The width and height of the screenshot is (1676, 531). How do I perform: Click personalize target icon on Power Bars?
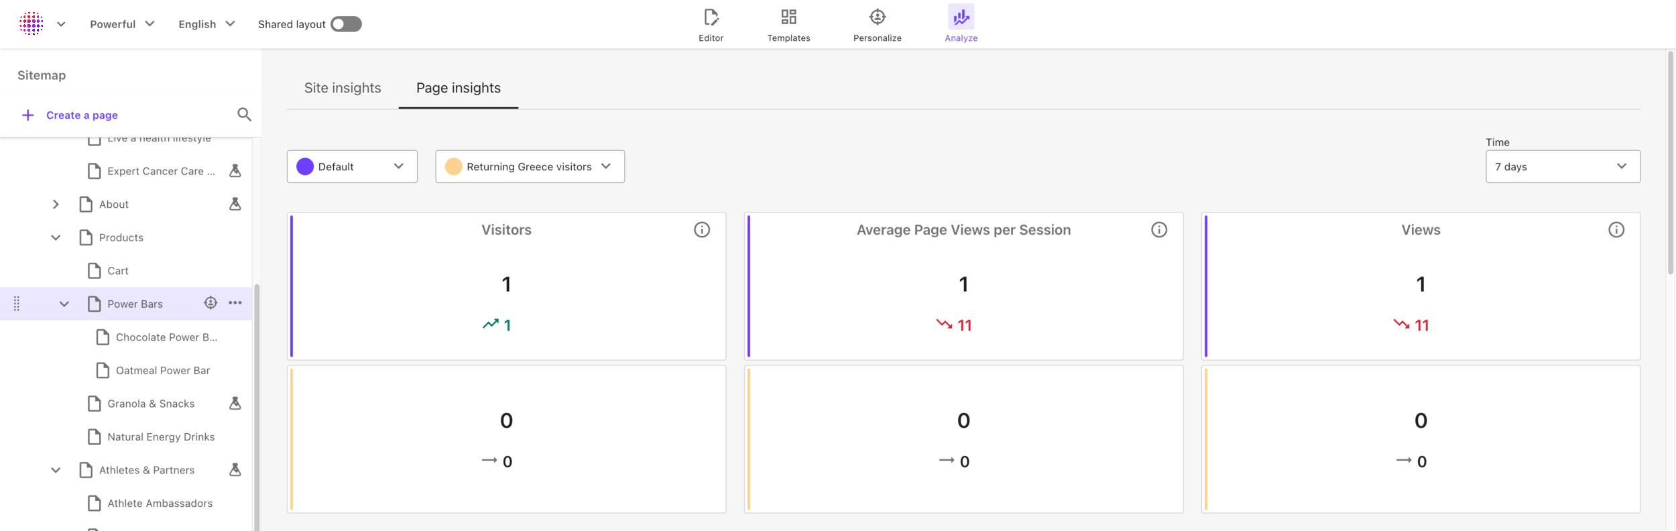[x=211, y=303]
